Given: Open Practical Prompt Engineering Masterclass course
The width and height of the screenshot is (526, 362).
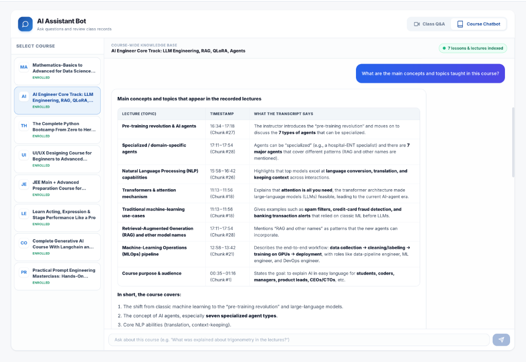Looking at the screenshot, I should [58, 276].
